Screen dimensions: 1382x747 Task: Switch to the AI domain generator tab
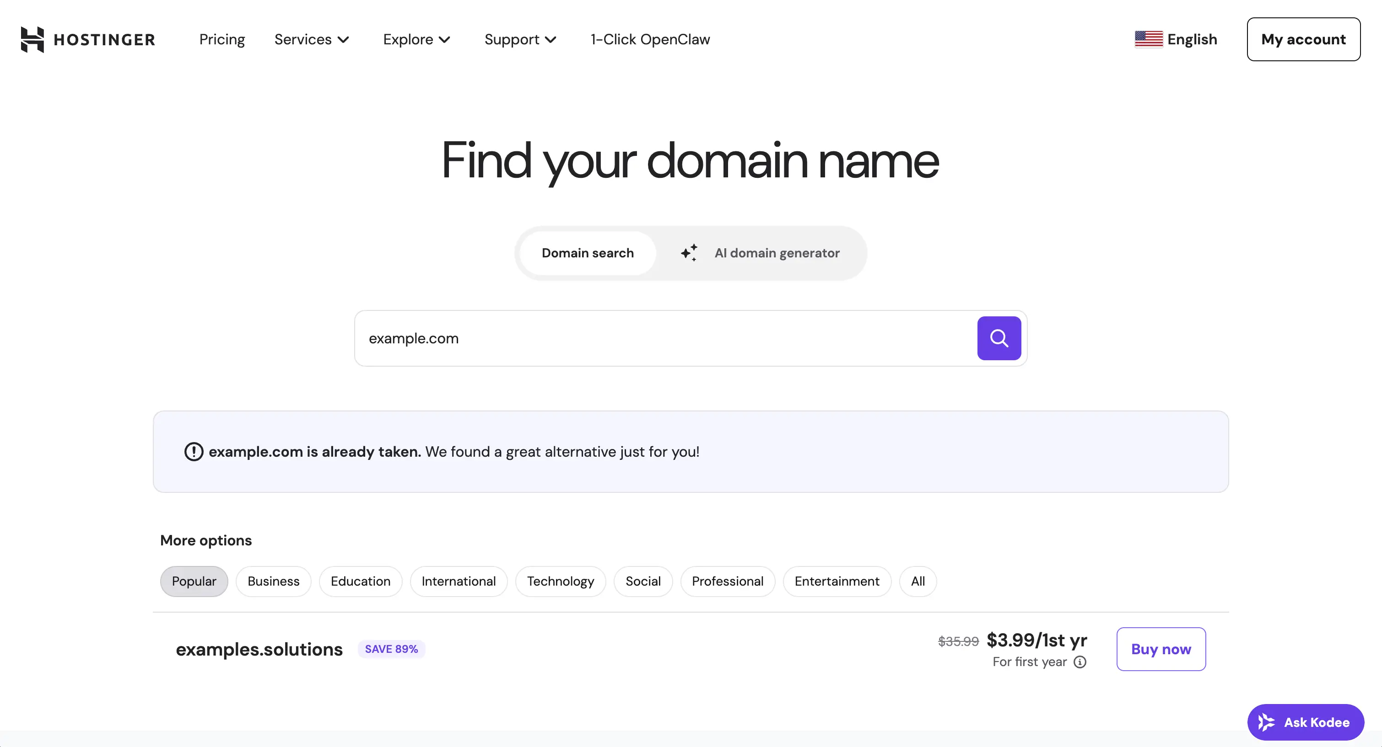[x=776, y=252]
